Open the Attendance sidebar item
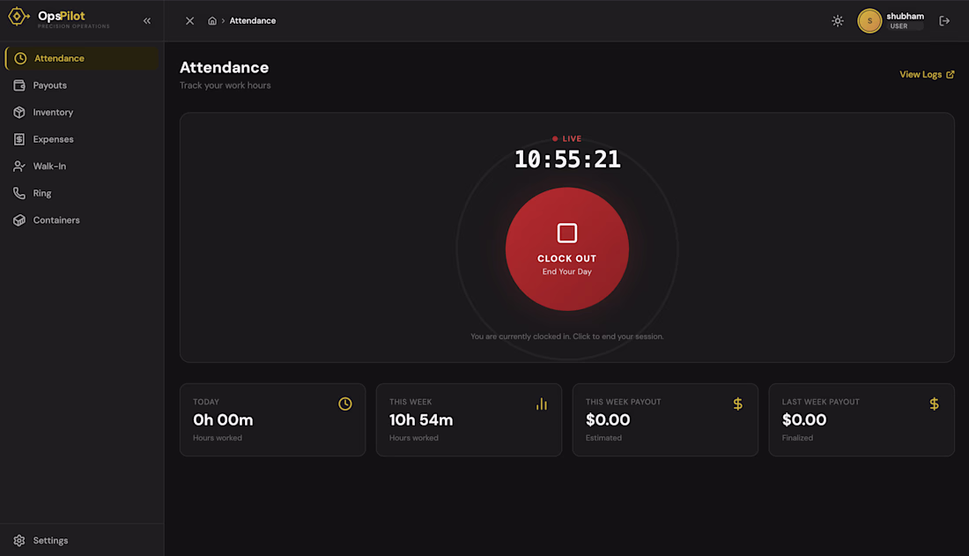Screen dimensions: 969x556 click(82, 58)
